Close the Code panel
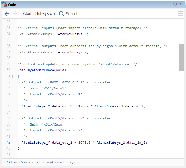The height and width of the screenshot is (168, 186). [x=181, y=4]
